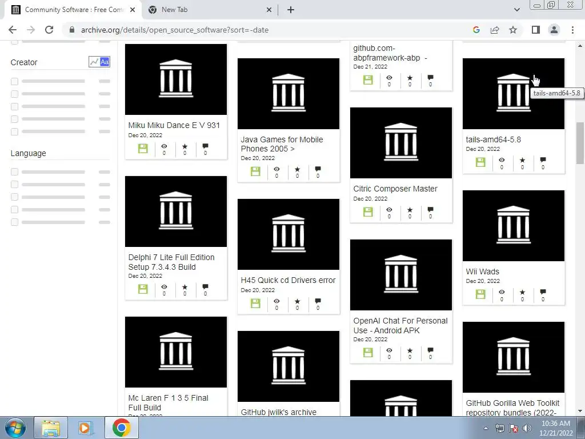585x439 pixels.
Task: Click the floppy icon under Wii Wads
Action: click(480, 294)
